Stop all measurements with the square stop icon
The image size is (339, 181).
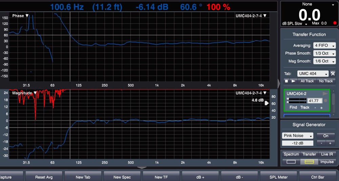coord(286,81)
